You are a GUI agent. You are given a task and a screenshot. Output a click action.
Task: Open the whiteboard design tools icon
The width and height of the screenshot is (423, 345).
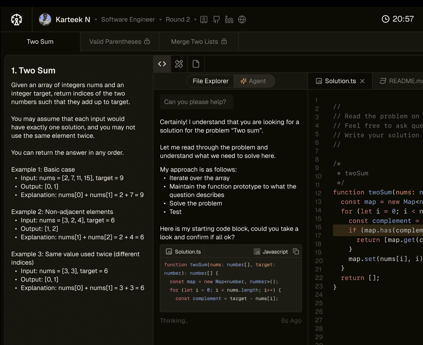pos(179,64)
